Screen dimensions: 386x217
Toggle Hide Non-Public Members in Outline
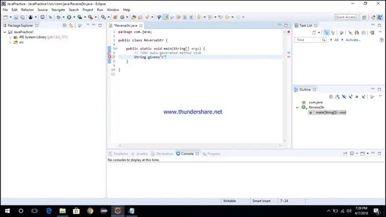(356, 96)
